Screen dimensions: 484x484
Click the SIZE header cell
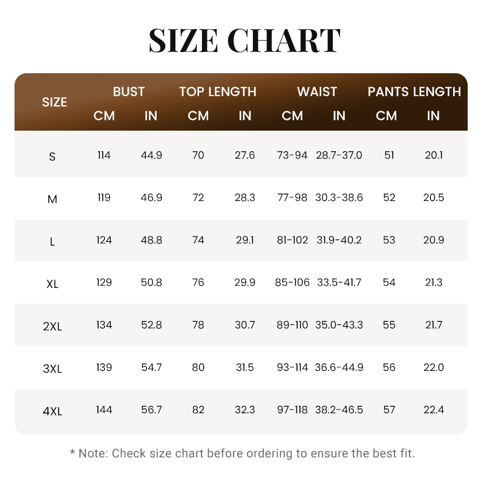coord(54,102)
